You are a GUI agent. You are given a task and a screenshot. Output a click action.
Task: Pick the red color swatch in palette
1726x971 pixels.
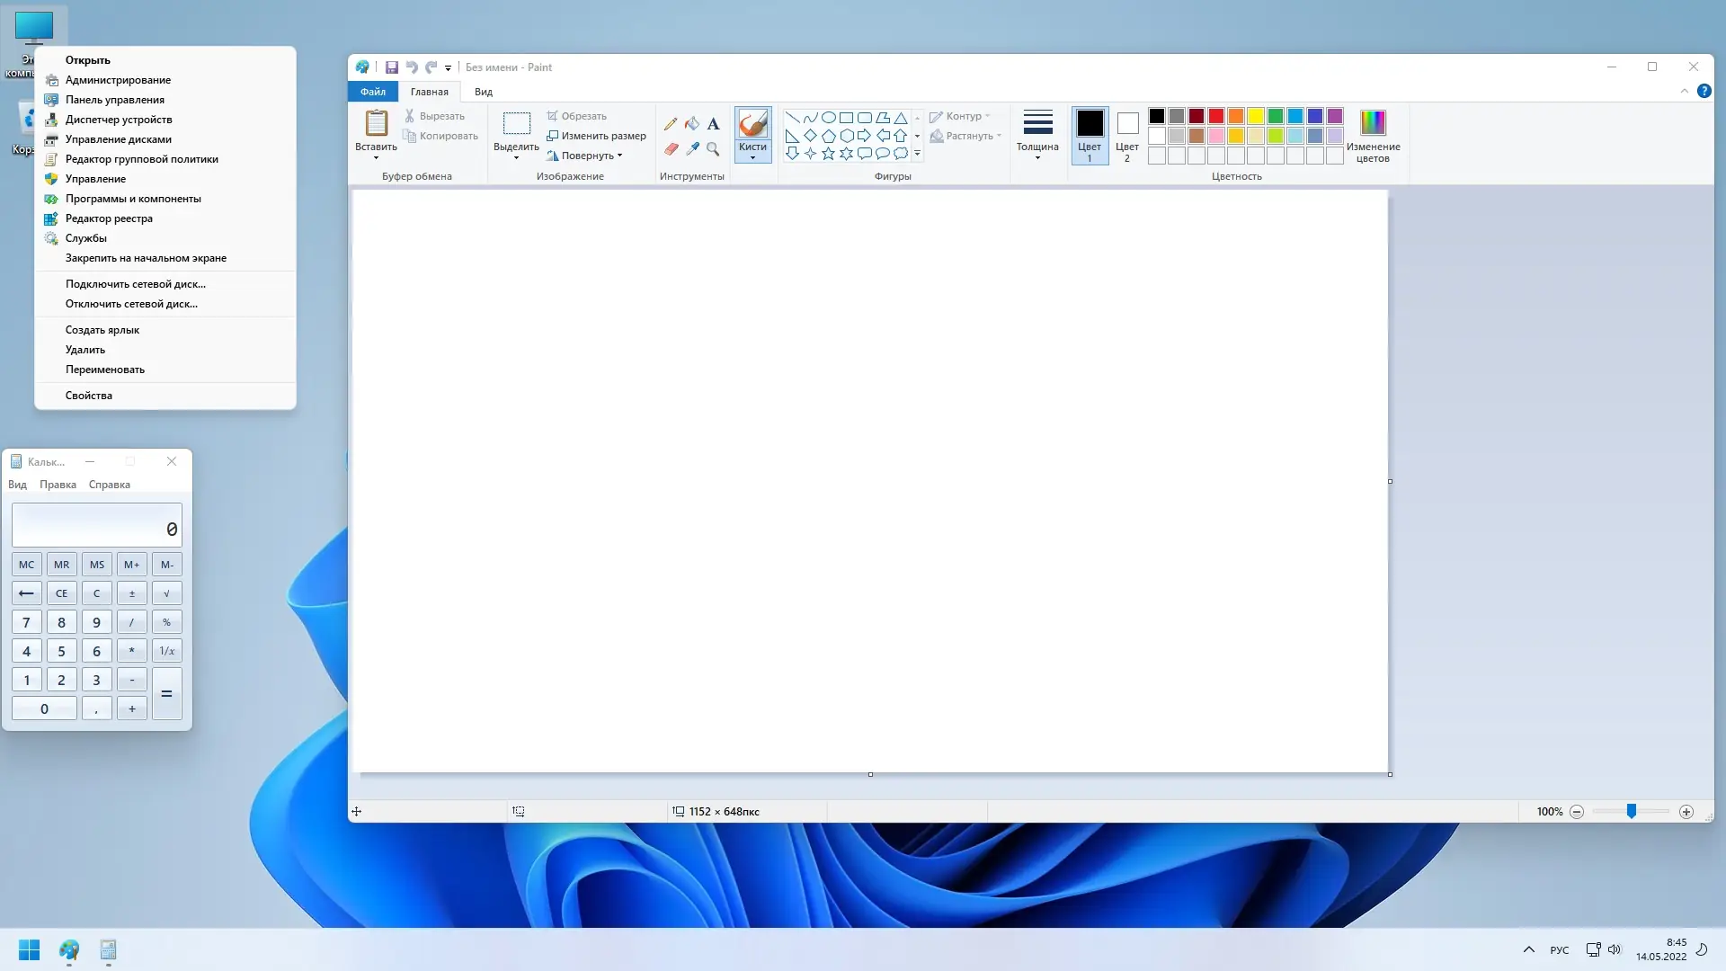pyautogui.click(x=1216, y=116)
